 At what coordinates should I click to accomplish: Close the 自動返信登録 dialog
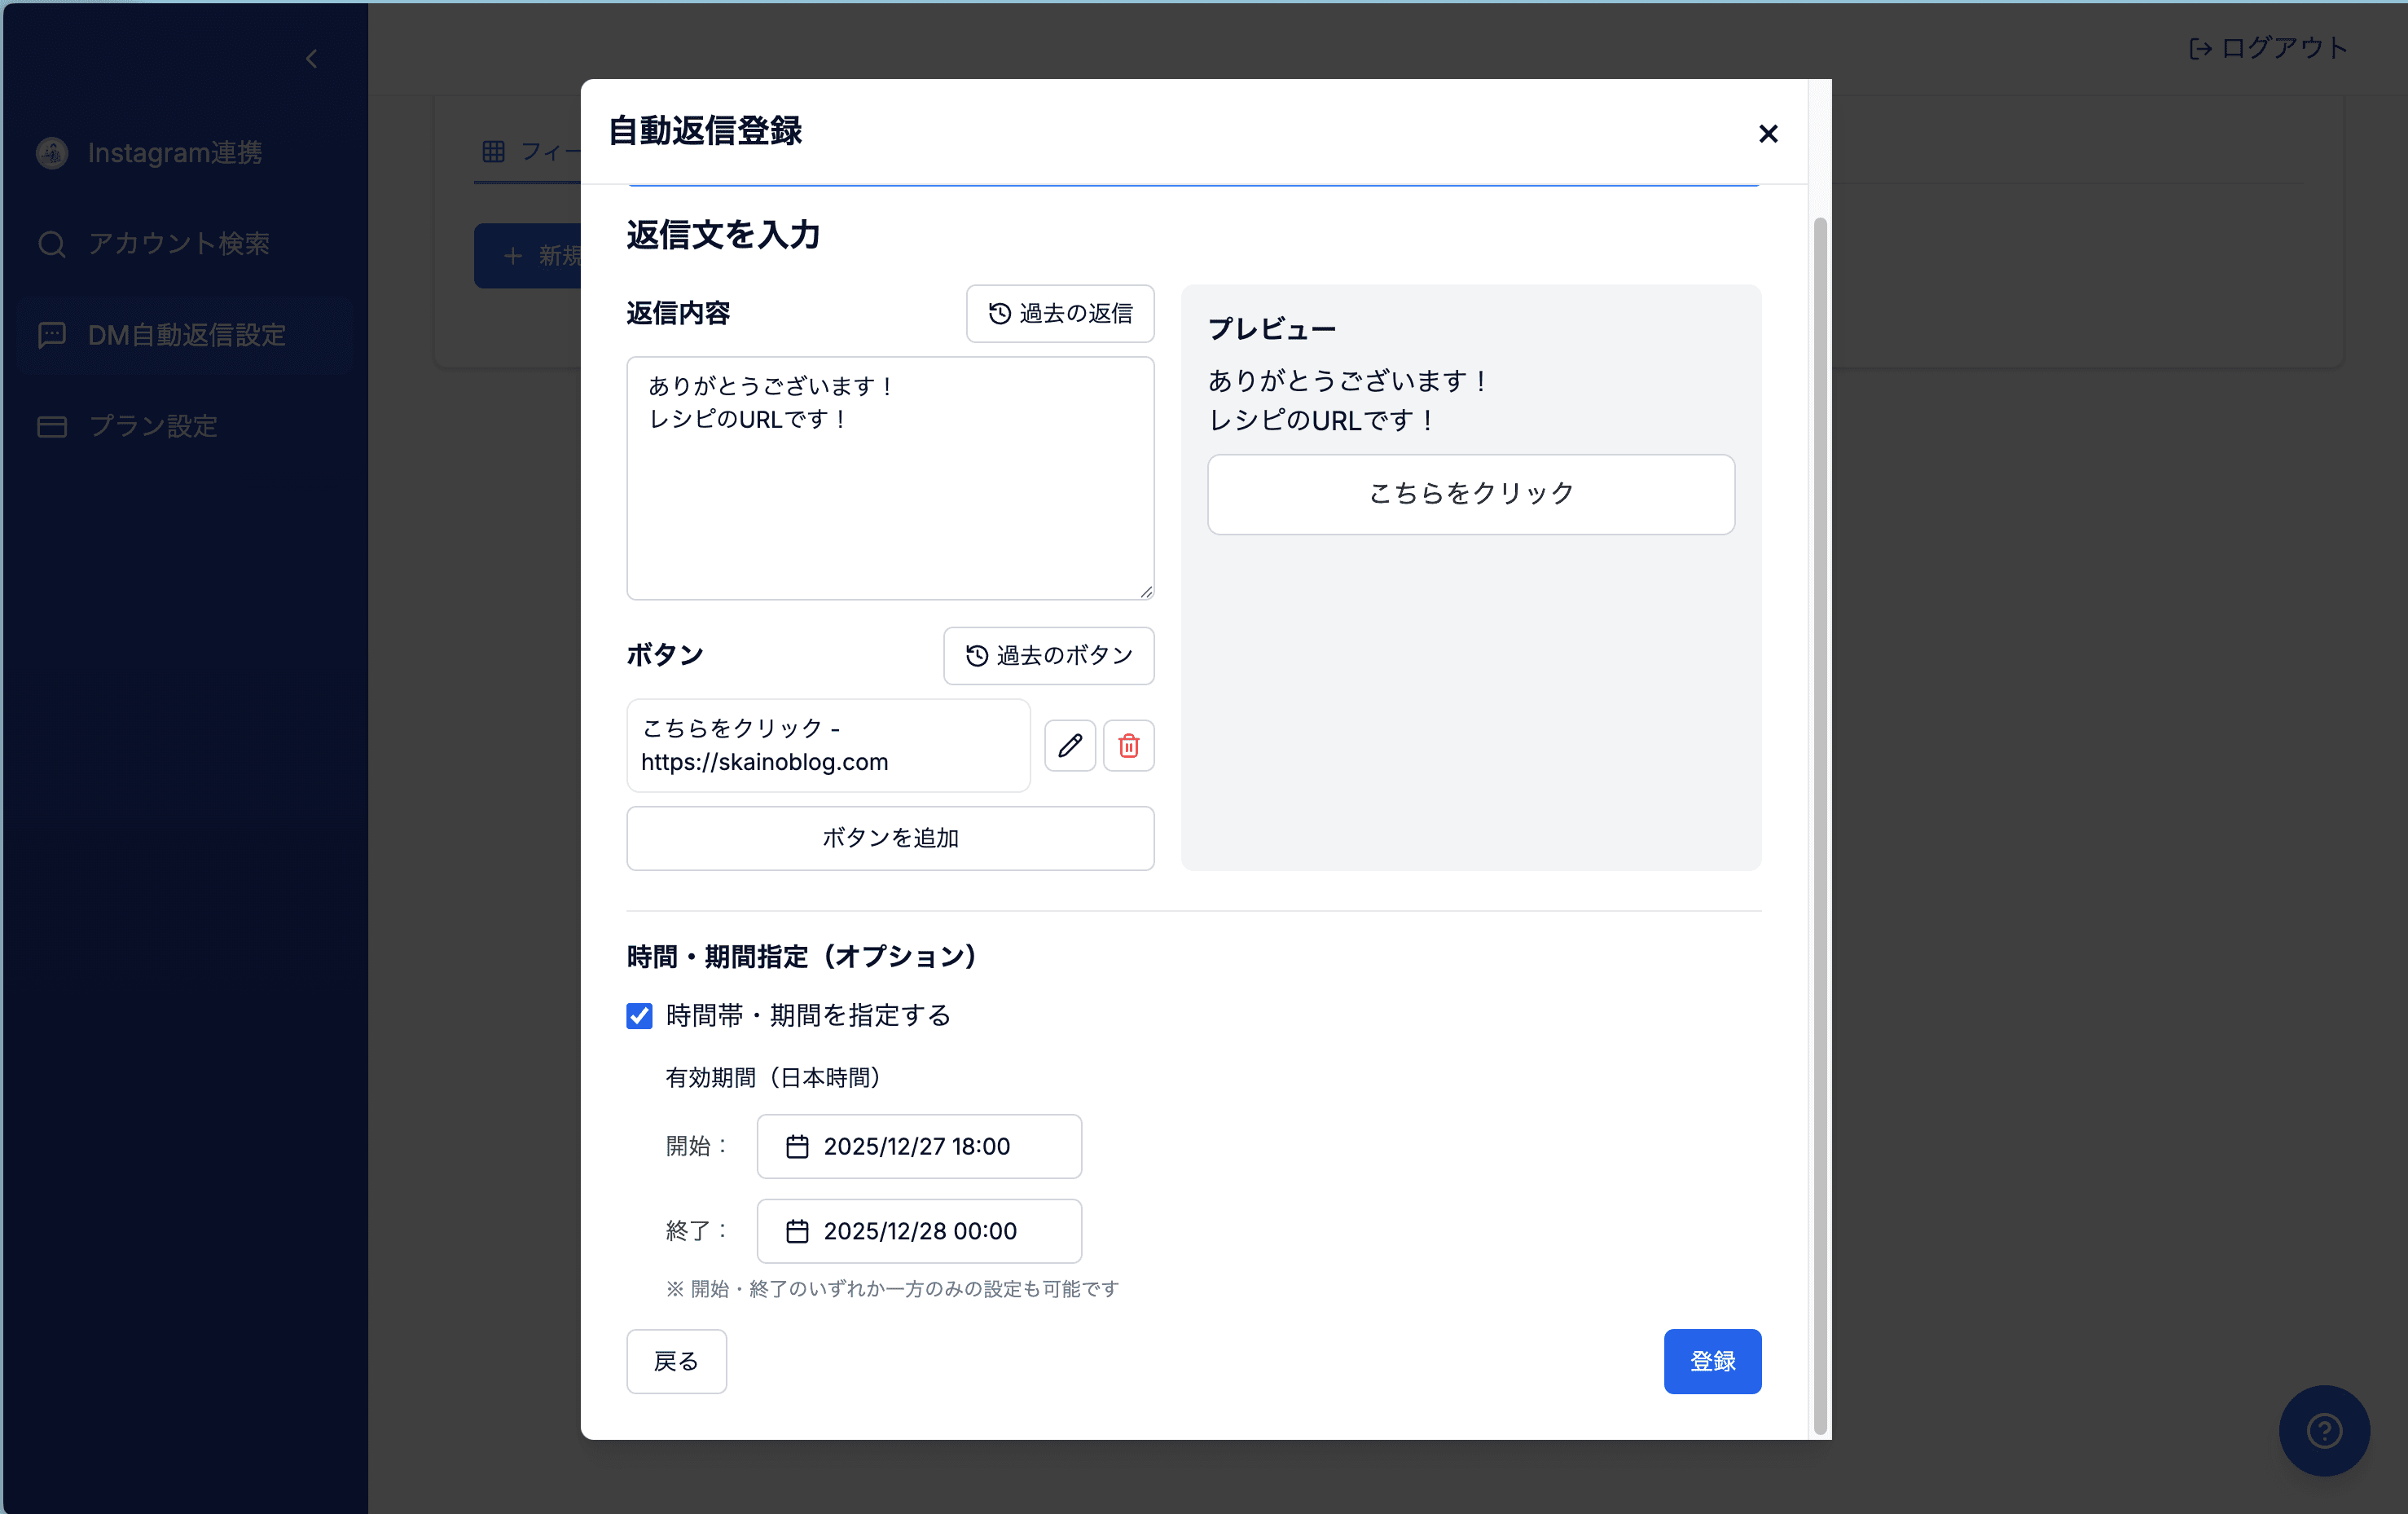point(1767,133)
